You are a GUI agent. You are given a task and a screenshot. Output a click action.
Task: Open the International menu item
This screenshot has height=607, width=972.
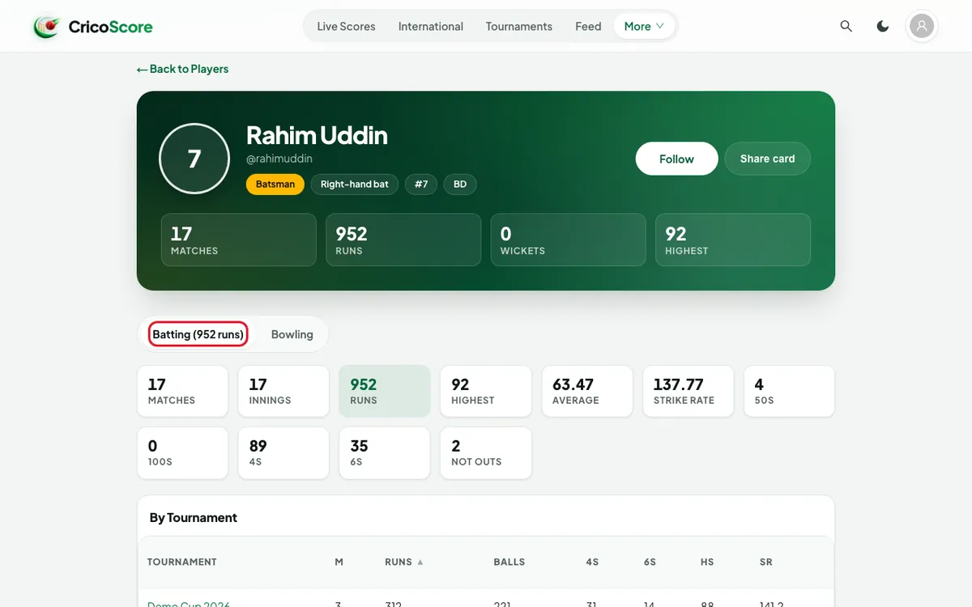tap(431, 27)
